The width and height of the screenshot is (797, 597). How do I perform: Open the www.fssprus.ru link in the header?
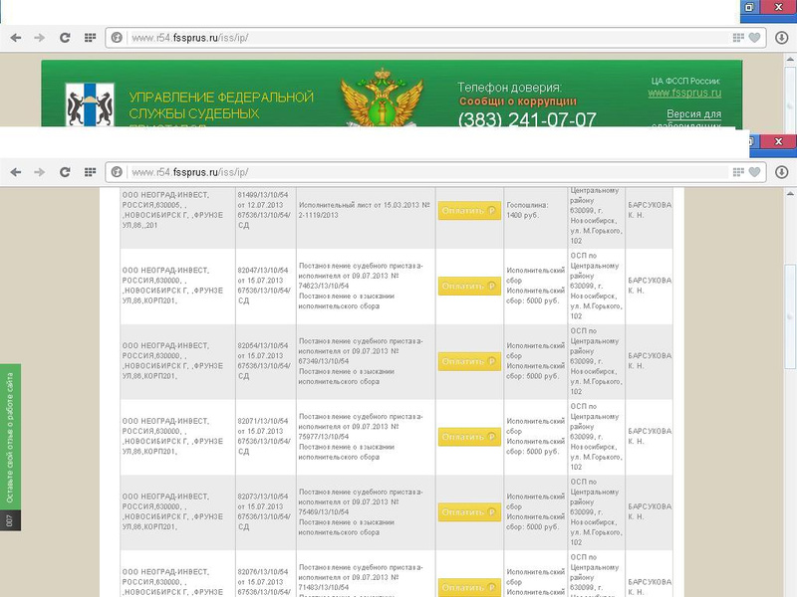click(x=684, y=93)
